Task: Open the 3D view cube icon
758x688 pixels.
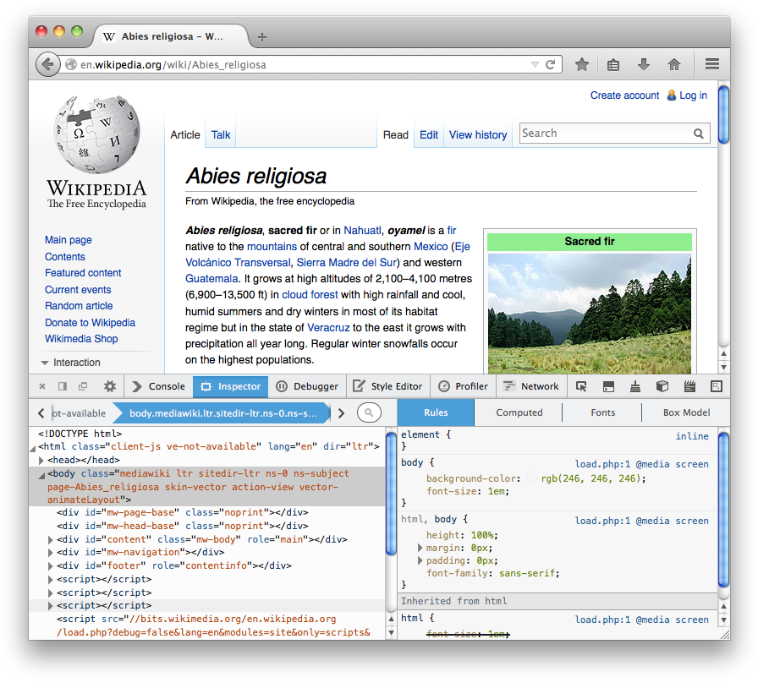Action: [x=662, y=386]
